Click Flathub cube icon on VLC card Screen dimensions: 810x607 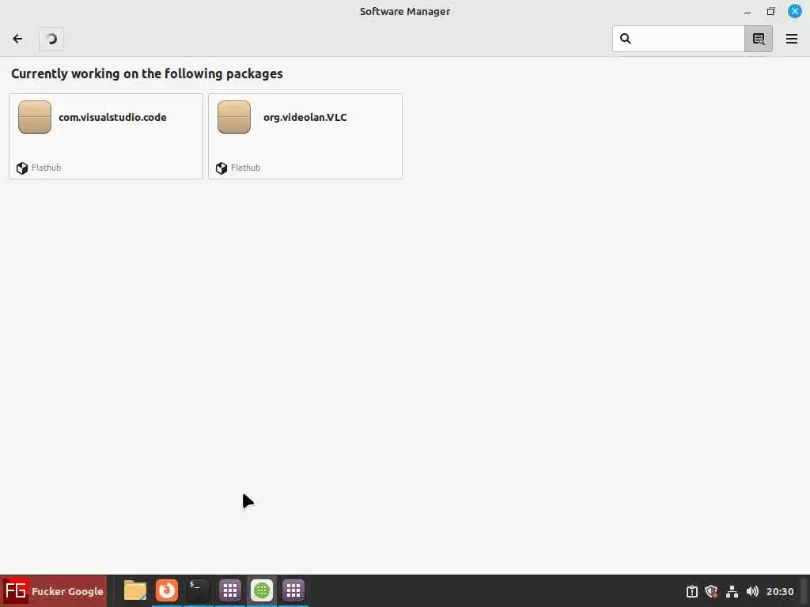tap(221, 168)
